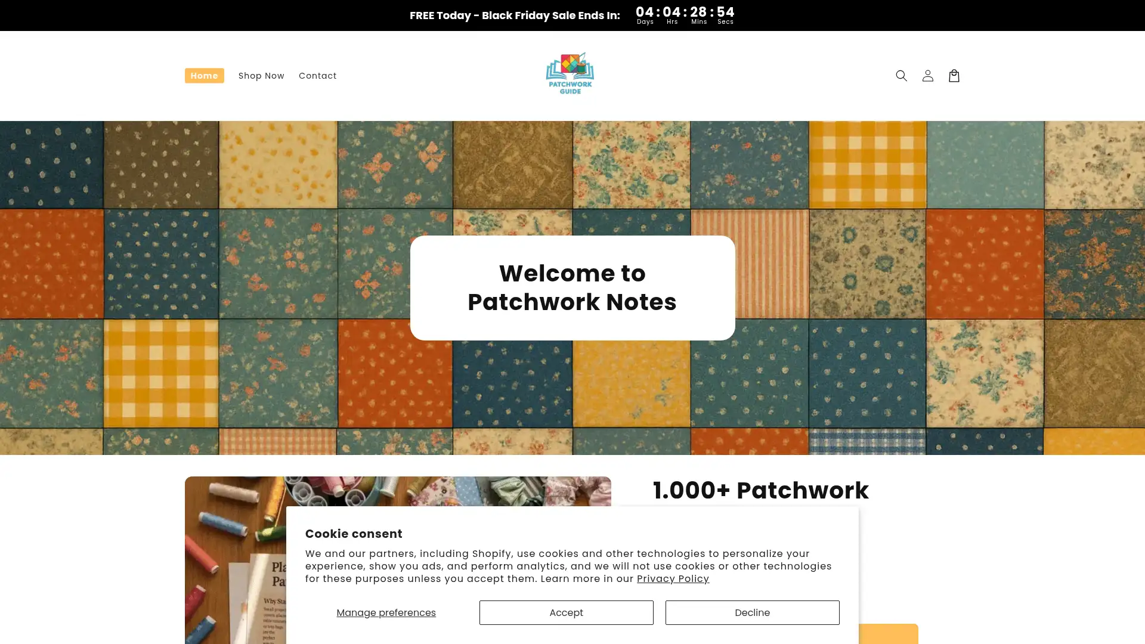This screenshot has width=1145, height=644.
Task: Open the Contact page
Action: point(317,76)
